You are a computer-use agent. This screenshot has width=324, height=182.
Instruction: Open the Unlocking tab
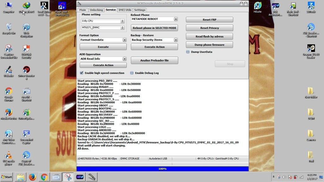point(96,10)
